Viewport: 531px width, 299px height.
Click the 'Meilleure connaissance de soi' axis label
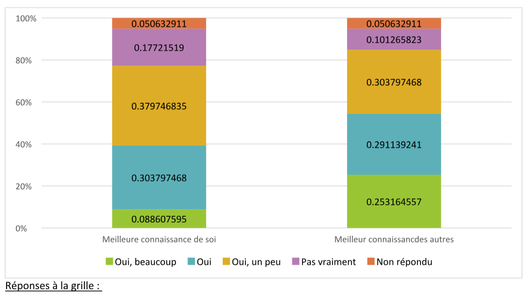pos(159,240)
